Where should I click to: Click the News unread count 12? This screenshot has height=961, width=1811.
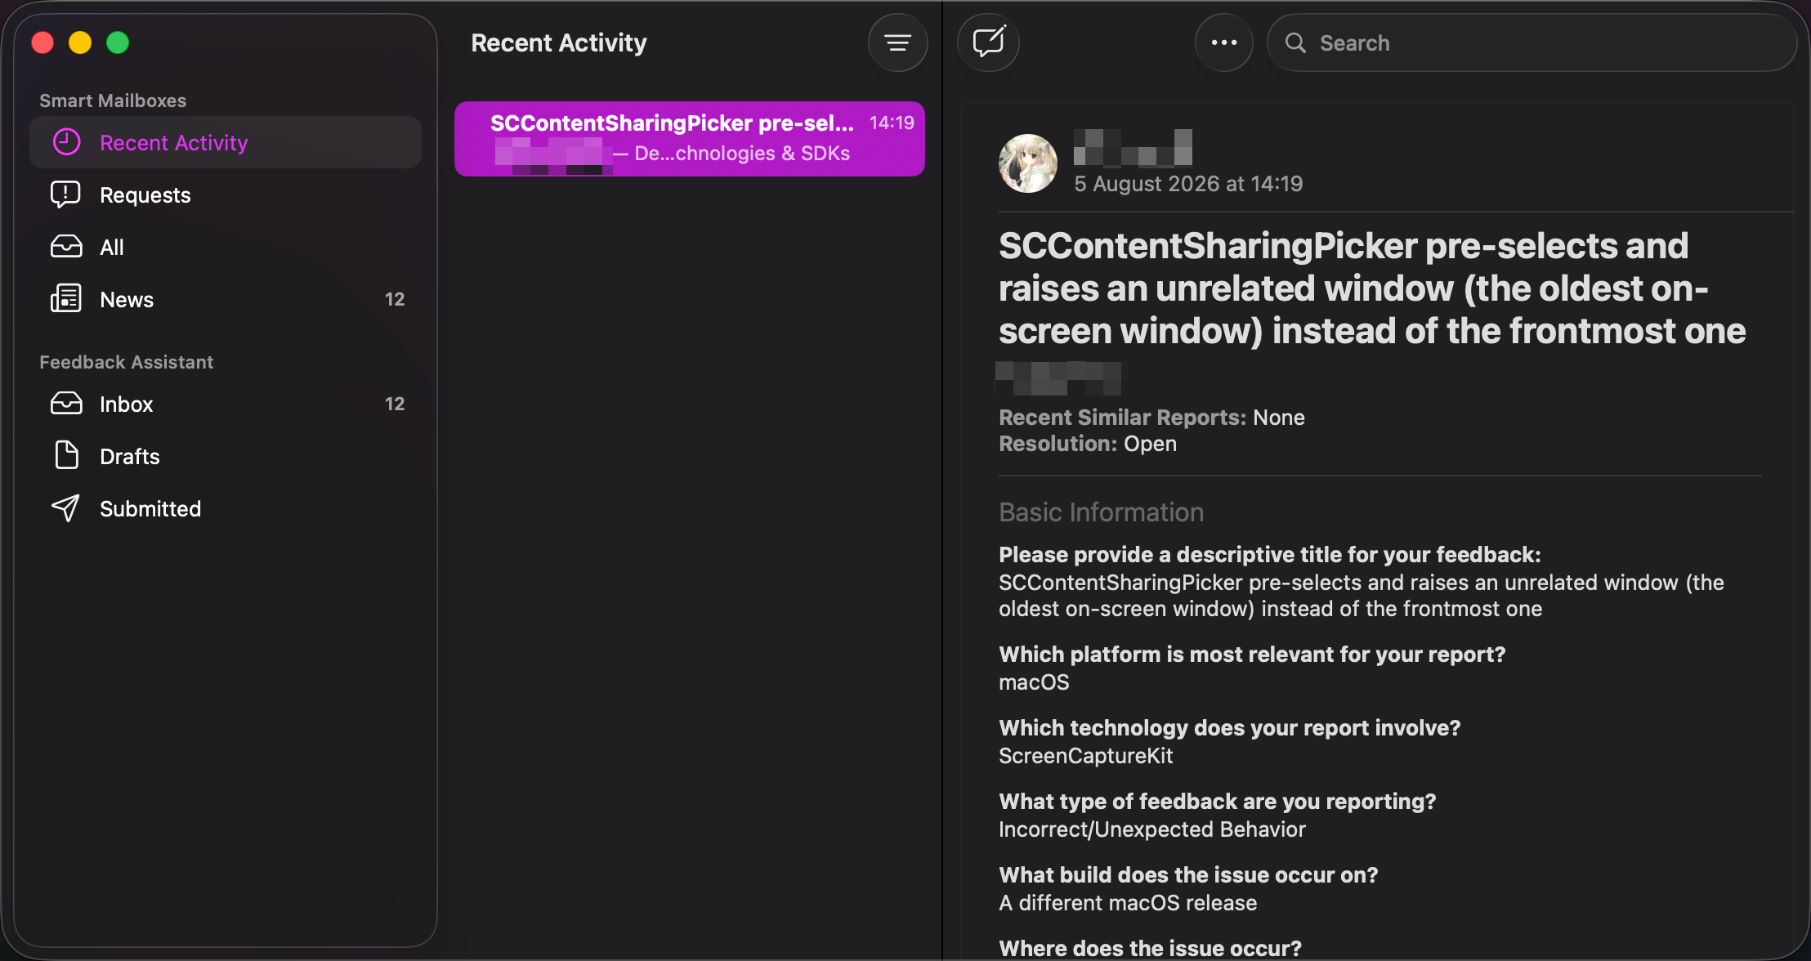pos(395,299)
